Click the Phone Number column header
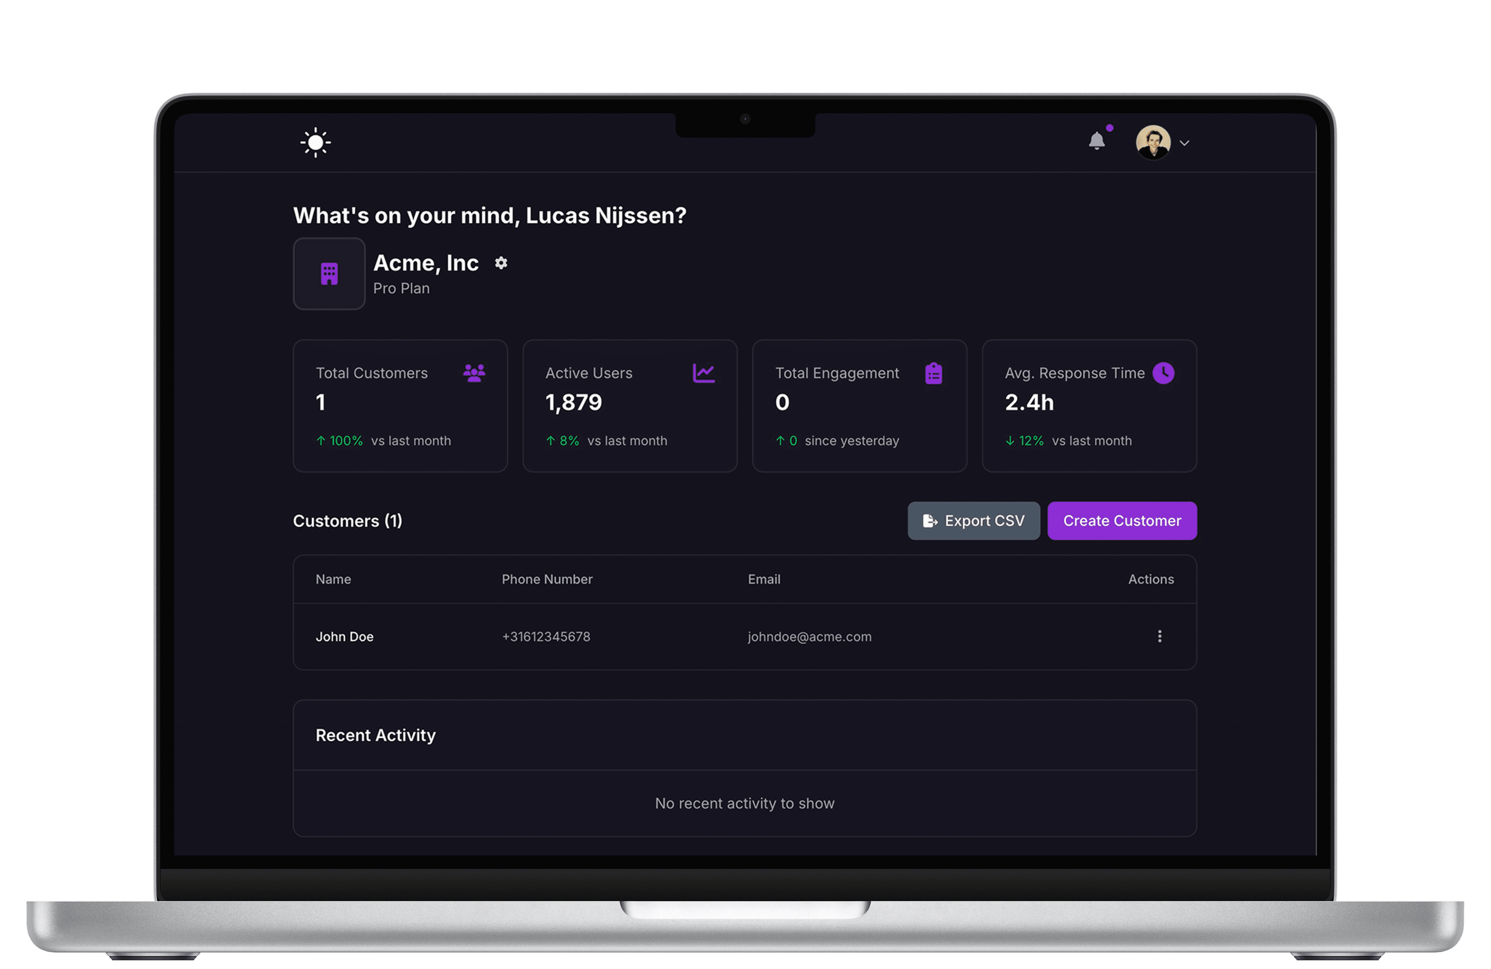The height and width of the screenshot is (969, 1491). tap(547, 579)
